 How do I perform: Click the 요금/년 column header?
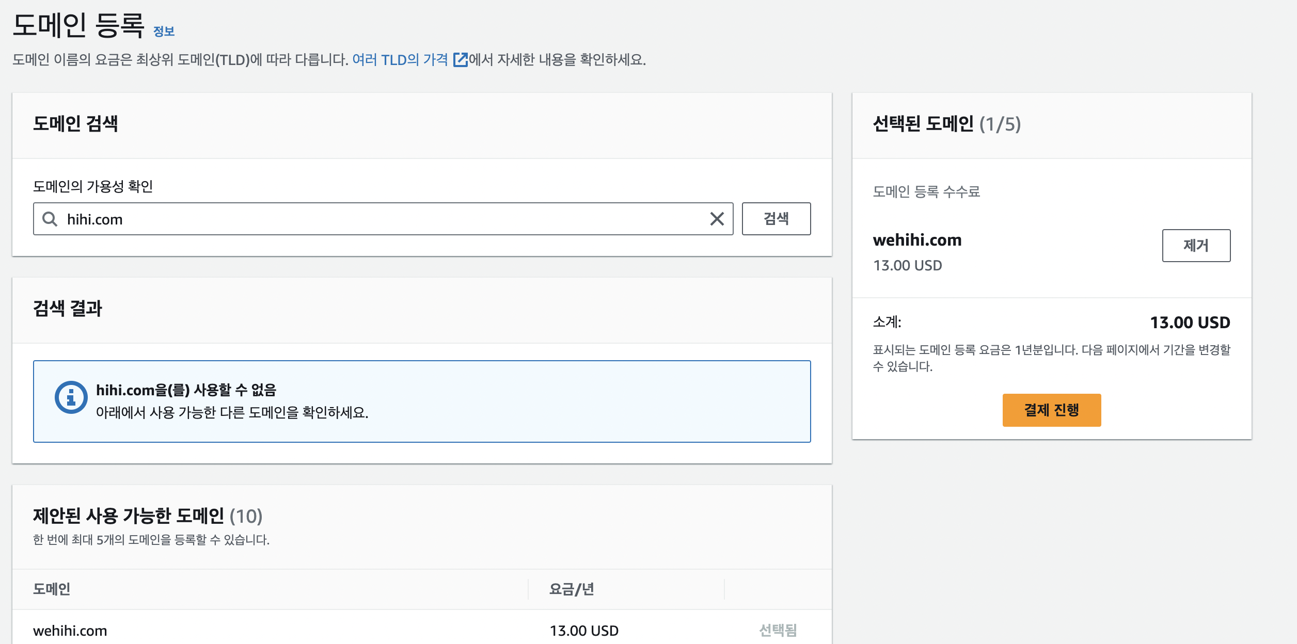[x=572, y=589]
